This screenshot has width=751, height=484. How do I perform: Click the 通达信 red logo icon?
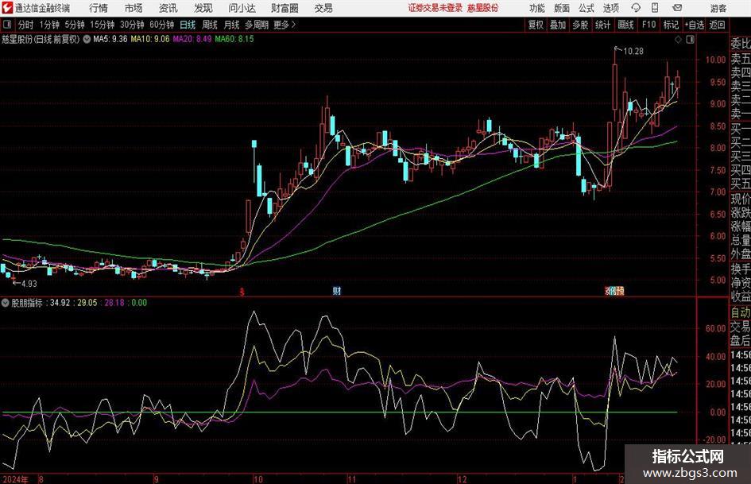pos(7,8)
